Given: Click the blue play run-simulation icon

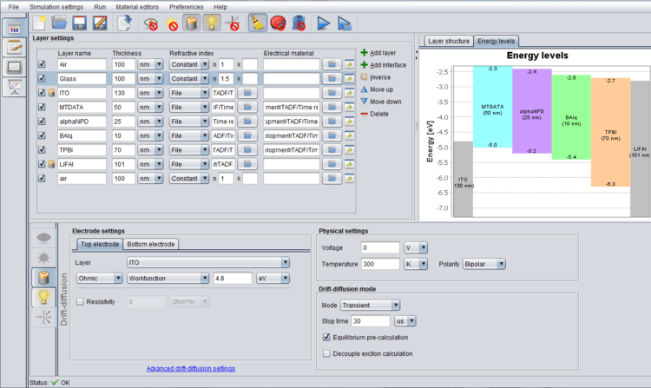Looking at the screenshot, I should (324, 23).
